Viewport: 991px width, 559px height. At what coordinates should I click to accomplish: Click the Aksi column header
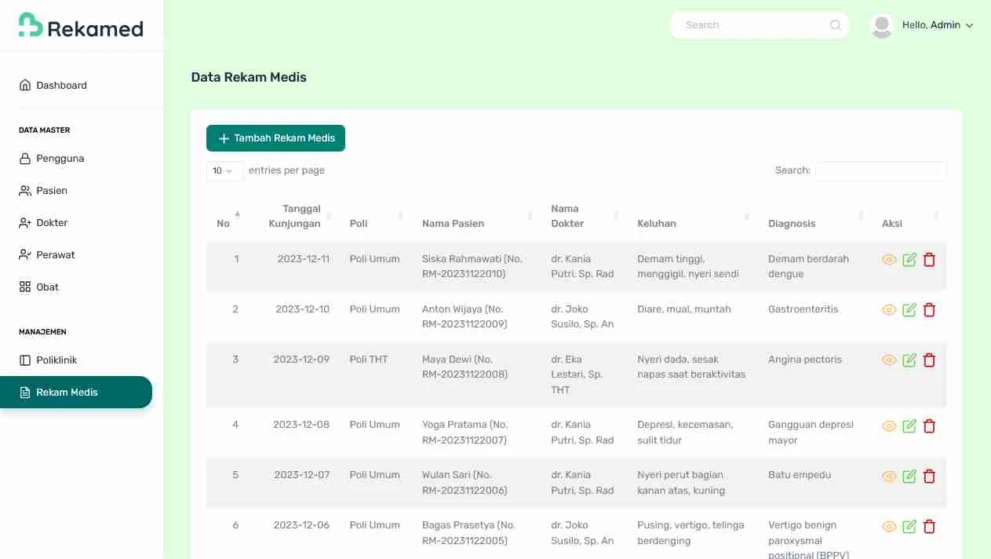[x=892, y=223]
